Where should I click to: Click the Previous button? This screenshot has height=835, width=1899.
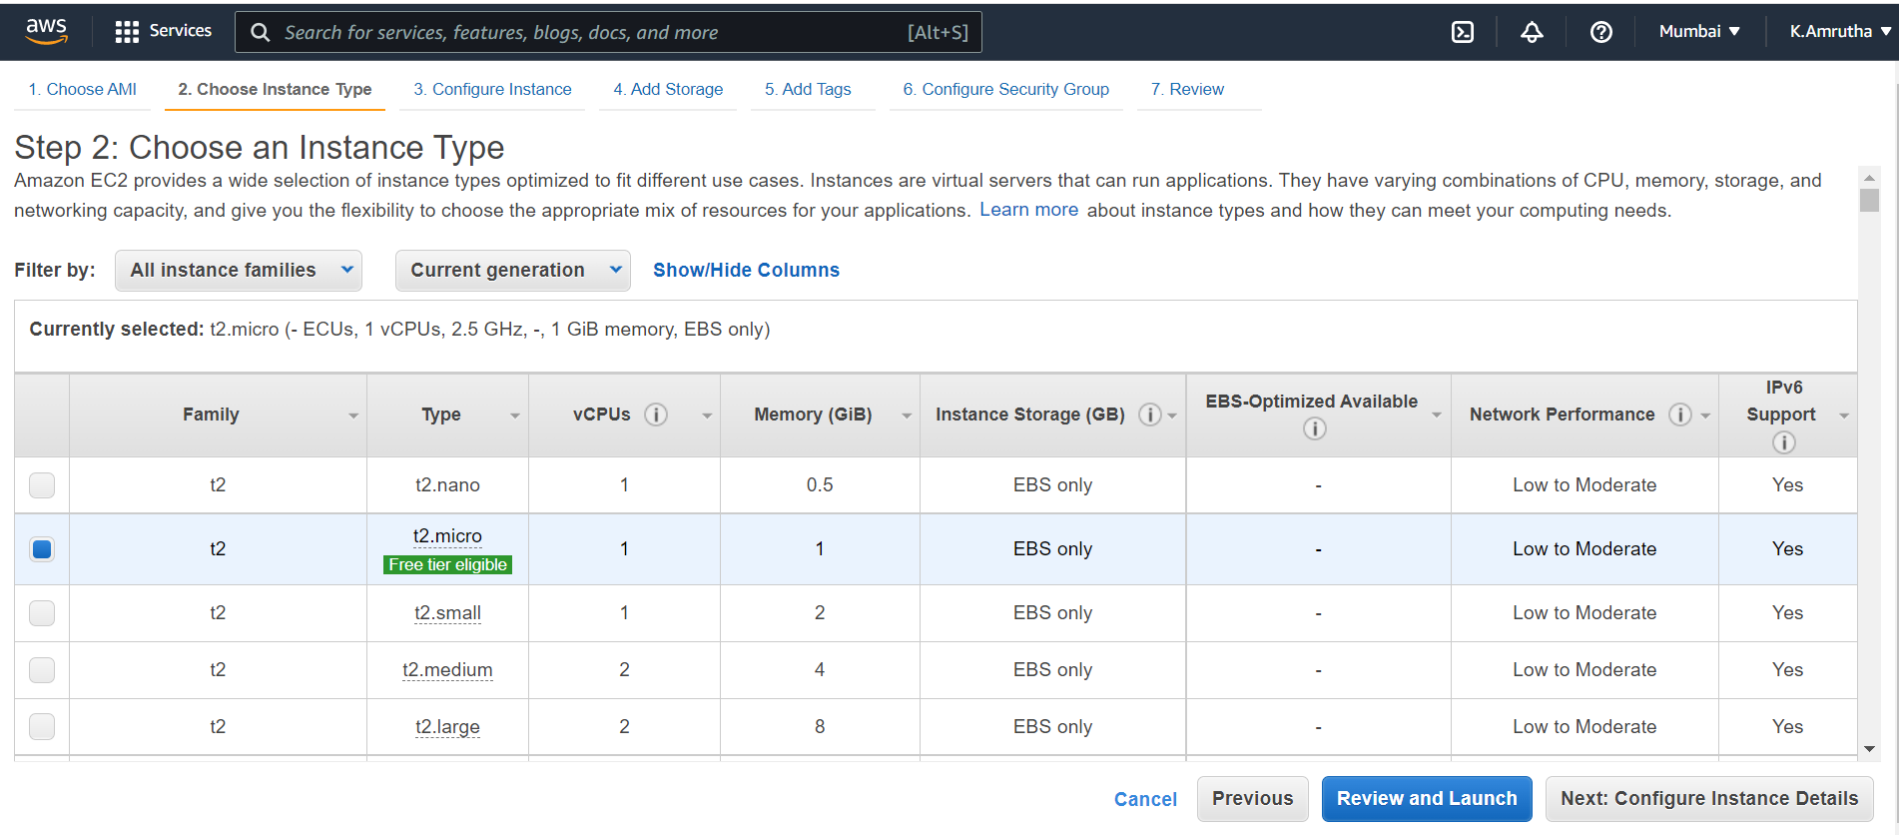[x=1252, y=799]
